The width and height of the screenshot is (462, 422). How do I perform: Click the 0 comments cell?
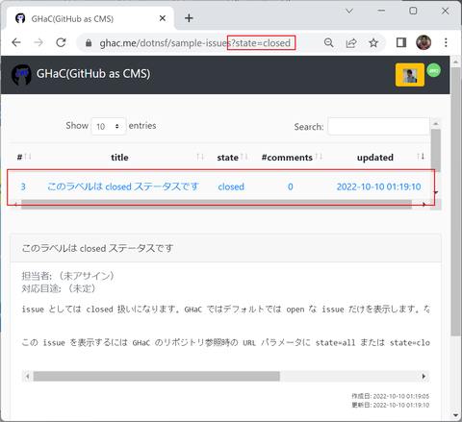(291, 186)
